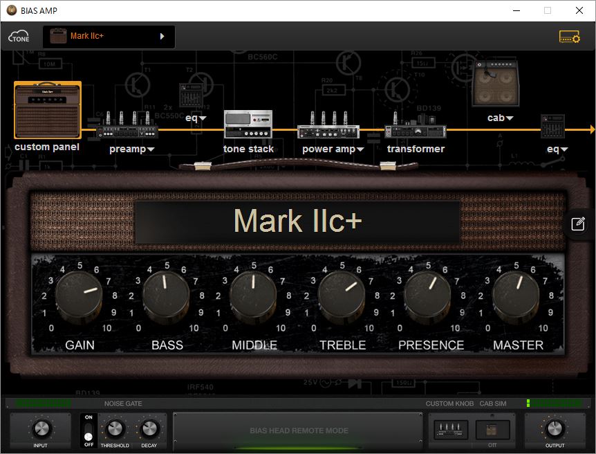Click the custom panel label

click(x=47, y=147)
